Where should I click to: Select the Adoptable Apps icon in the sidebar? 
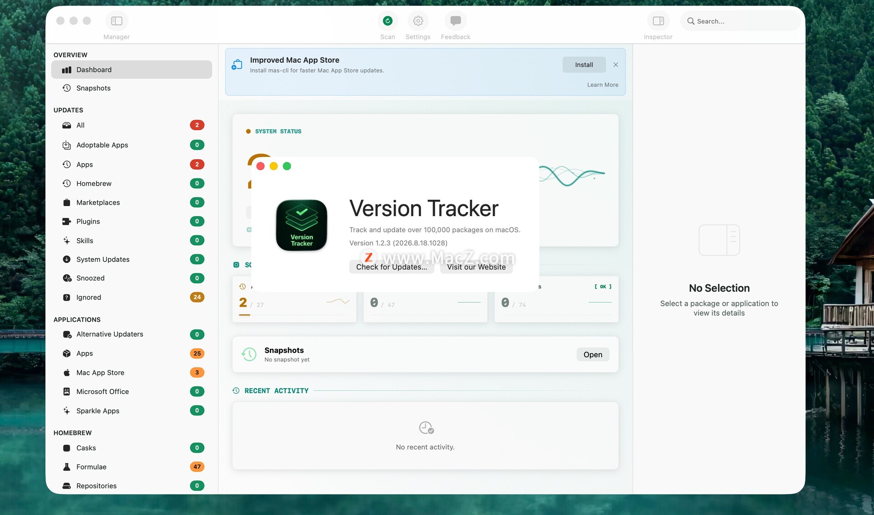pyautogui.click(x=66, y=145)
